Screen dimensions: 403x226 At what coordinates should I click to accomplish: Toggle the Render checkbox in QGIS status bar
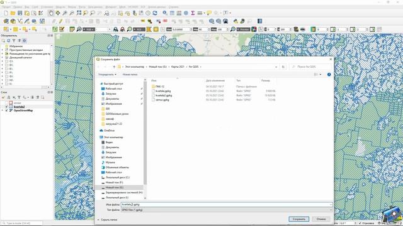pos(360,223)
